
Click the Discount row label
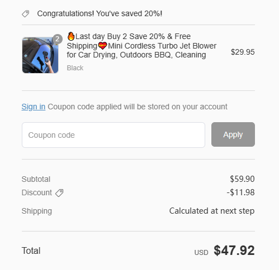[37, 192]
